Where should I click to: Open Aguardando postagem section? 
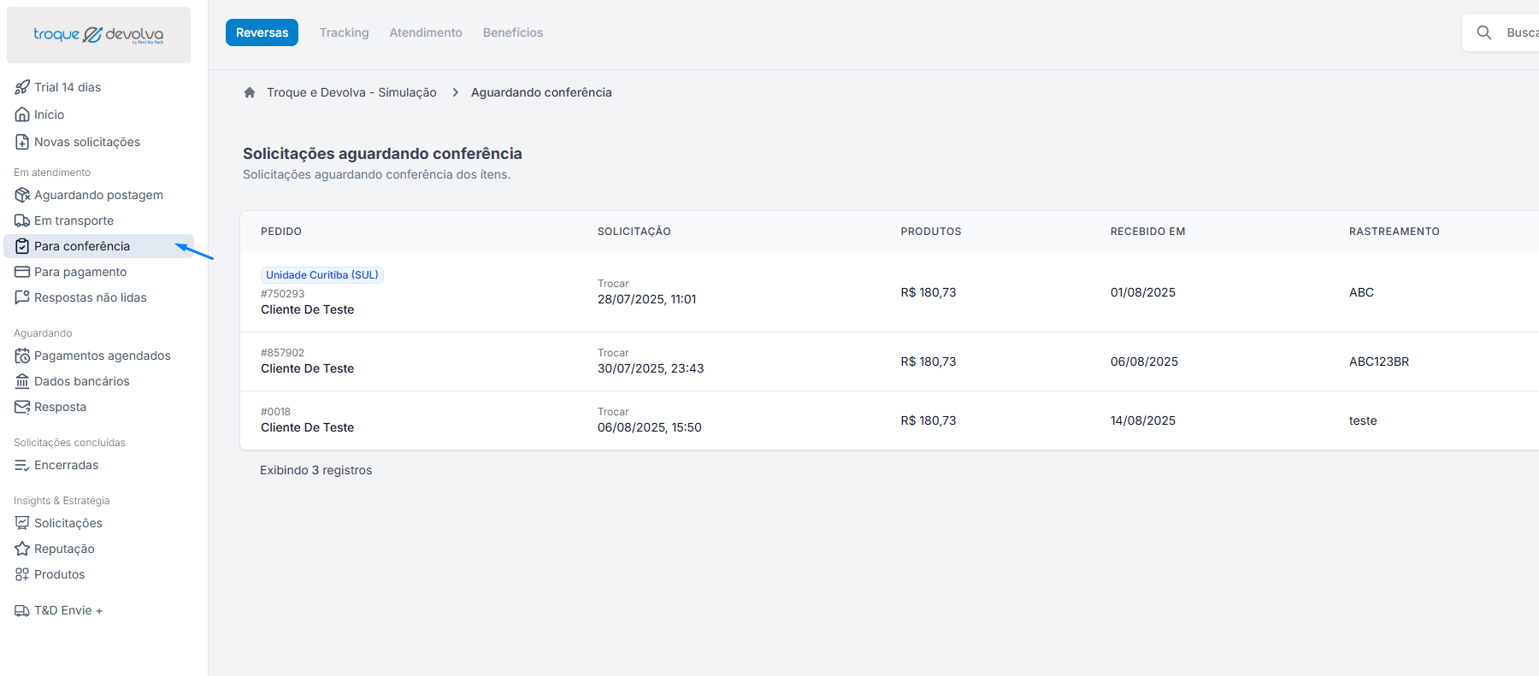coord(98,195)
